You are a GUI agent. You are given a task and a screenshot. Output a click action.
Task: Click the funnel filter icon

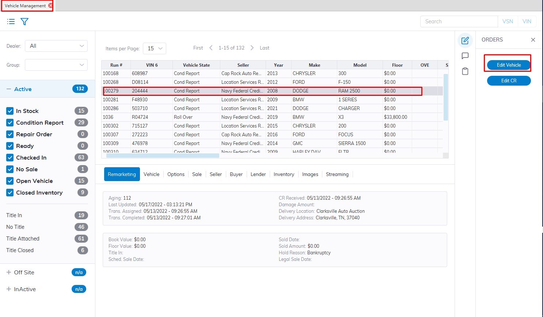pos(24,21)
